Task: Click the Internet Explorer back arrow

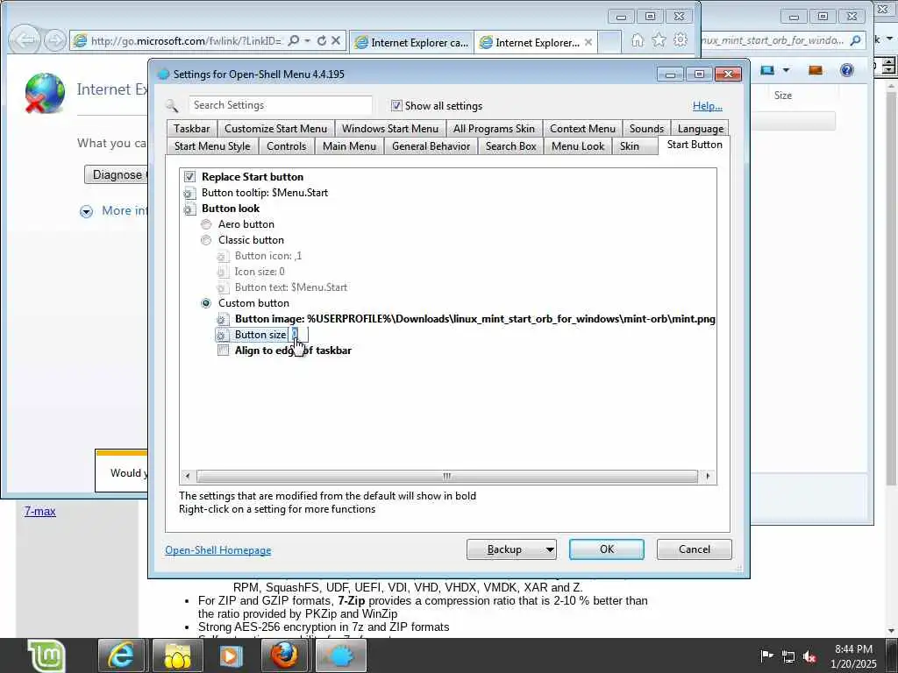Action: pyautogui.click(x=25, y=40)
